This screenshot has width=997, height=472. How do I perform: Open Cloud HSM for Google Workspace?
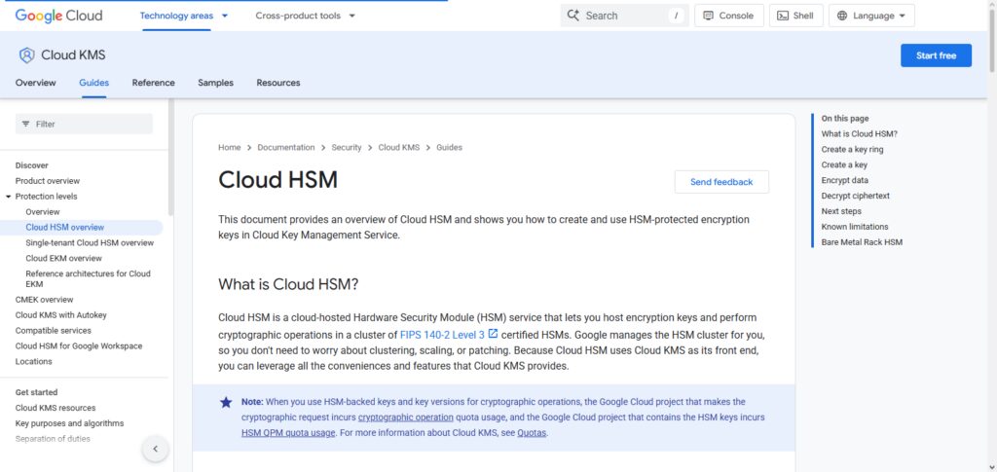point(79,346)
